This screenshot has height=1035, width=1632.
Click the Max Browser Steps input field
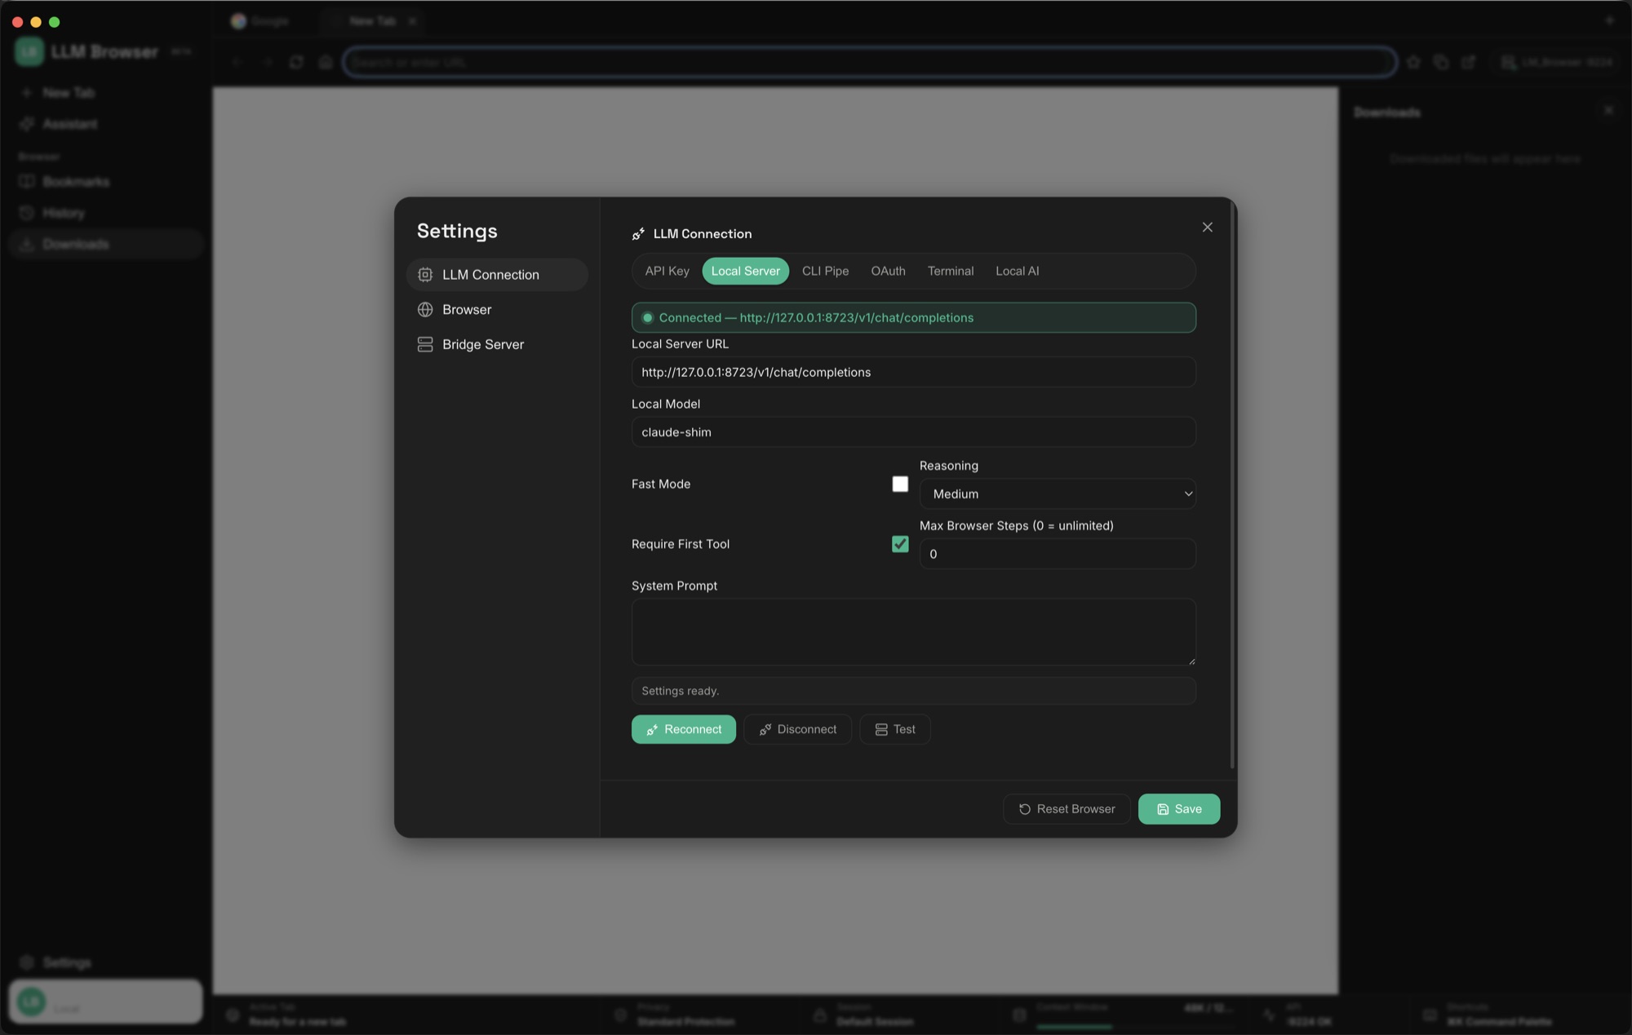(1058, 554)
